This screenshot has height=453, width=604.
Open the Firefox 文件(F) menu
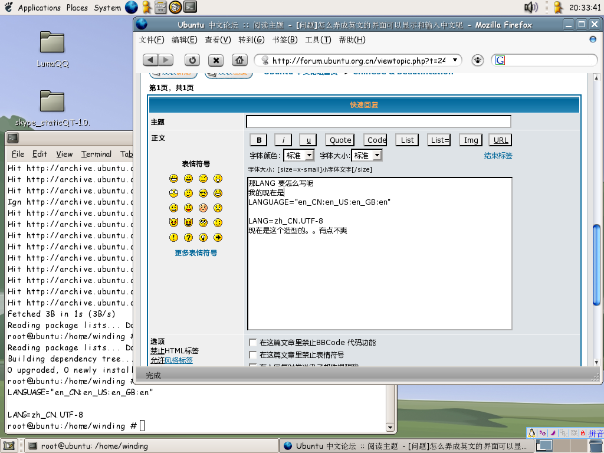(x=152, y=40)
